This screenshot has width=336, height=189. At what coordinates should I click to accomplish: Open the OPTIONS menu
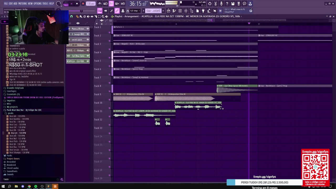pos(38,4)
